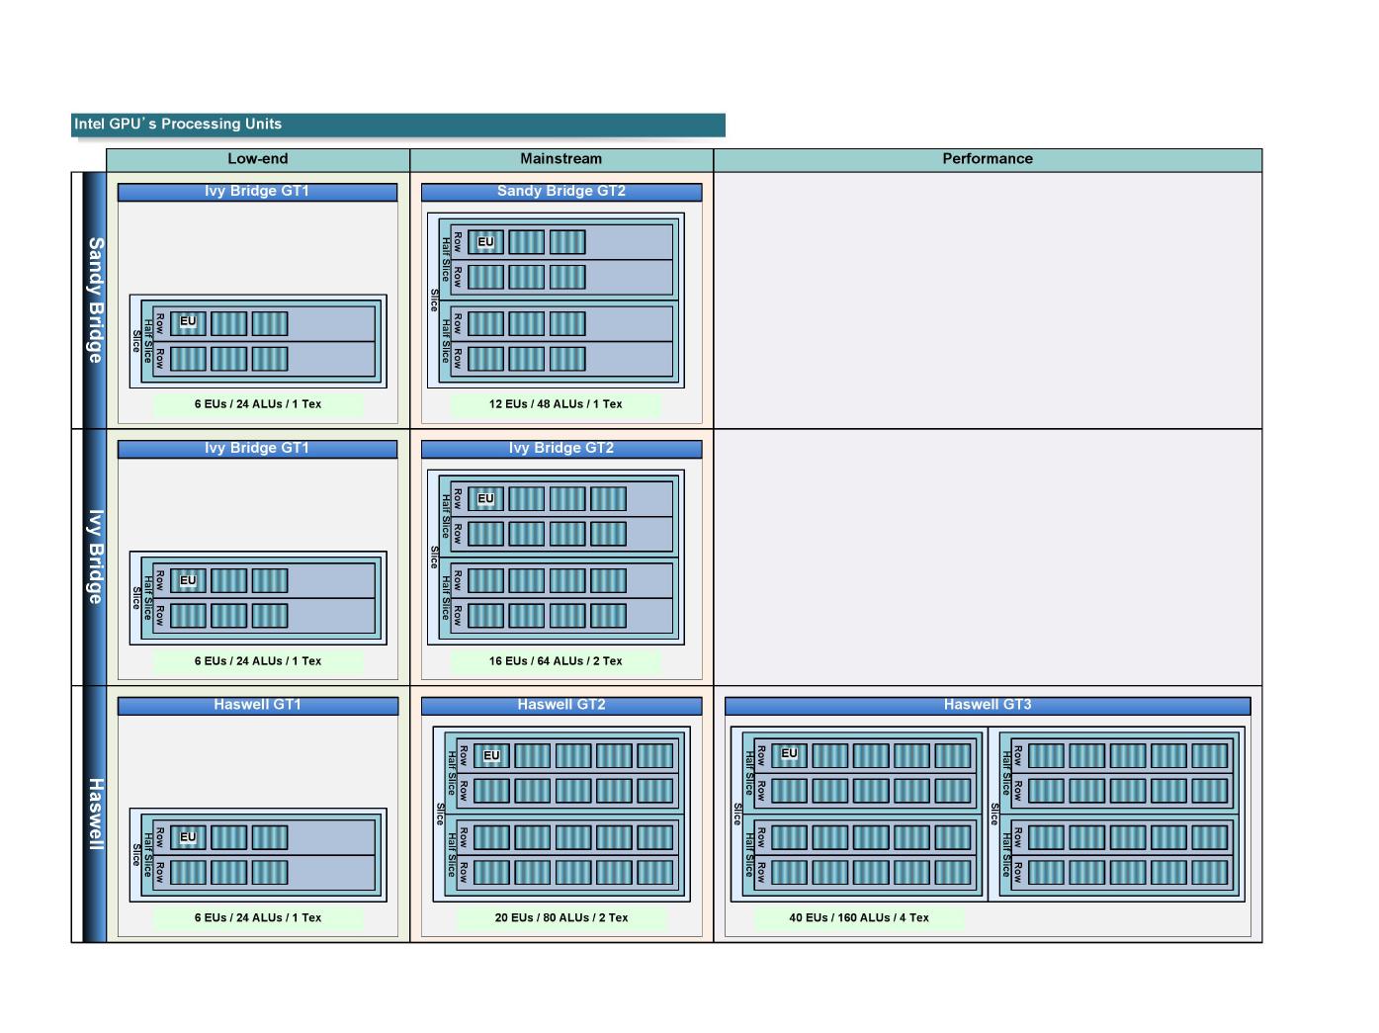Click the Slice label in Sandy Bridge GT2 diagram
The height and width of the screenshot is (1033, 1379).
[x=434, y=301]
